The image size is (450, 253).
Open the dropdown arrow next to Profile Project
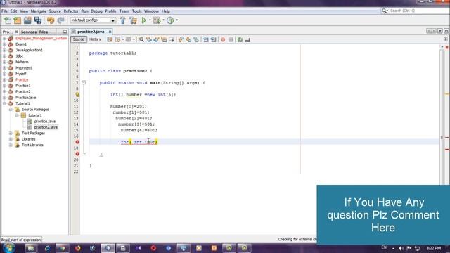pos(176,20)
